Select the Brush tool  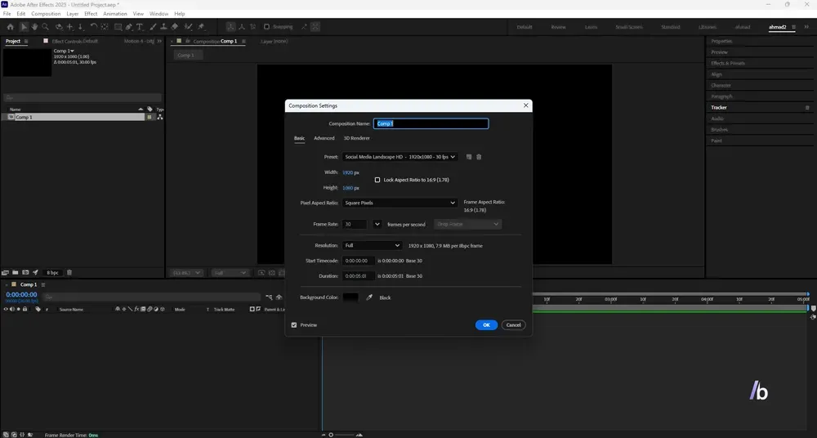click(x=153, y=27)
